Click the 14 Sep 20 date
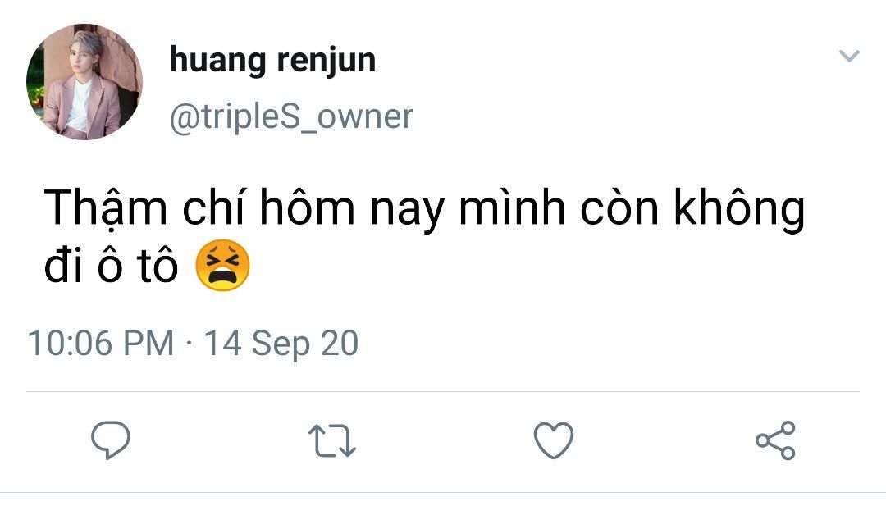Viewport: 886px width, 506px height. [281, 343]
